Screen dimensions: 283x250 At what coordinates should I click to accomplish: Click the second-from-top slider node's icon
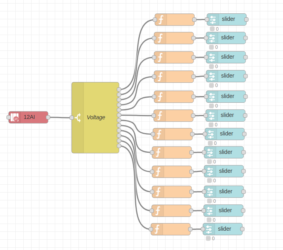[x=212, y=38]
